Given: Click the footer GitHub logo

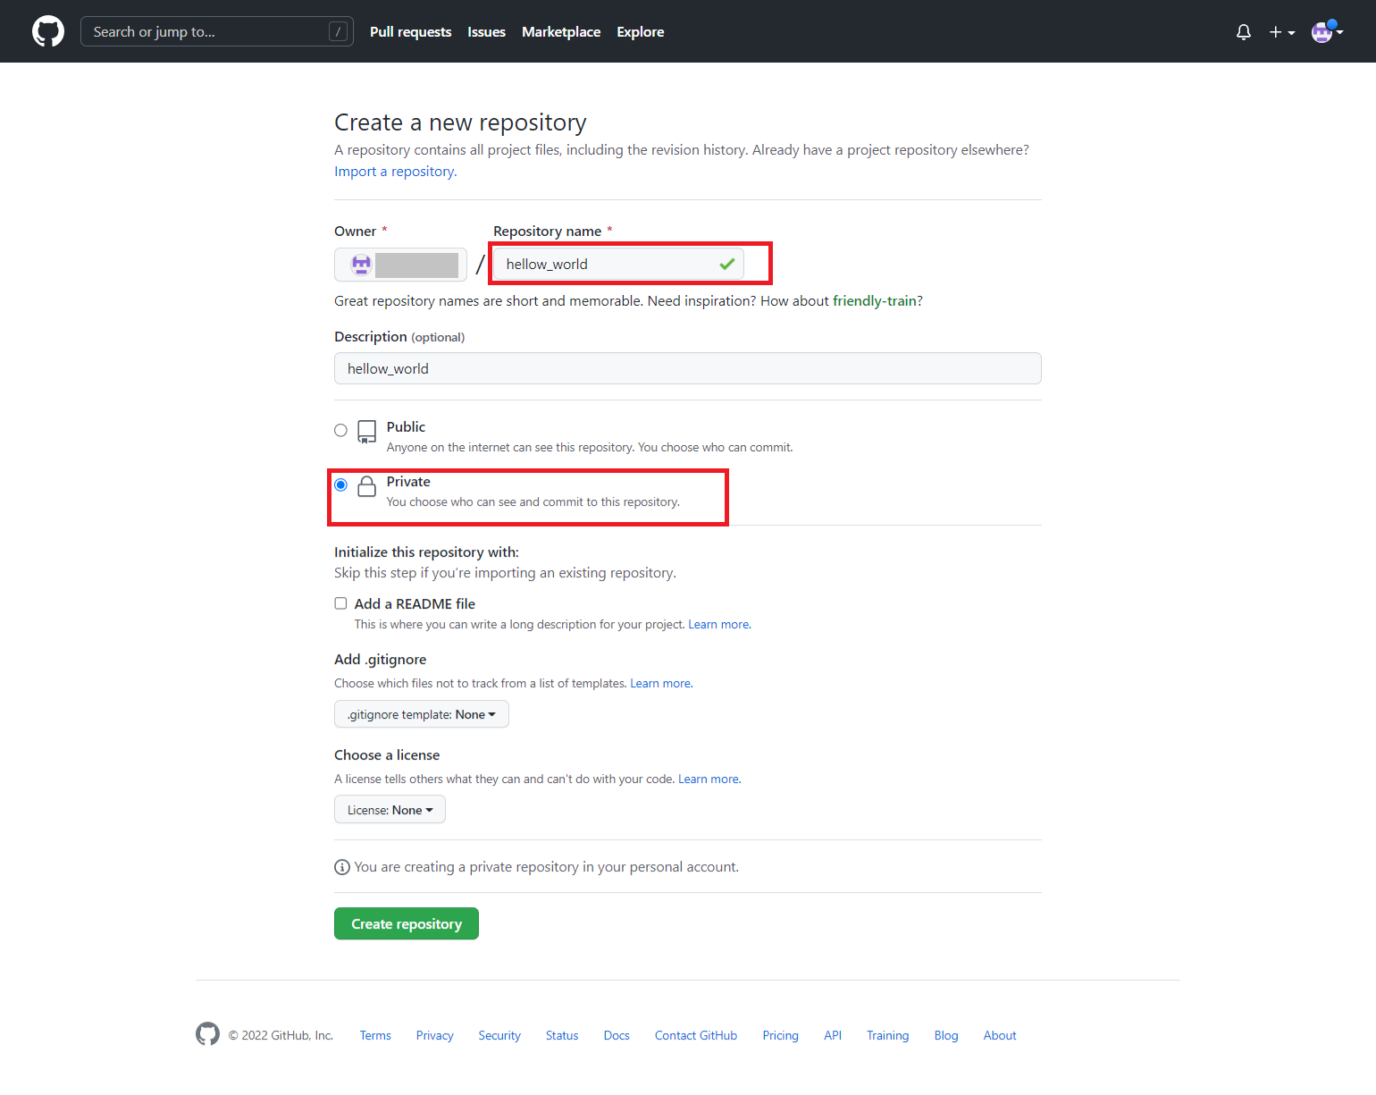Looking at the screenshot, I should [207, 1034].
